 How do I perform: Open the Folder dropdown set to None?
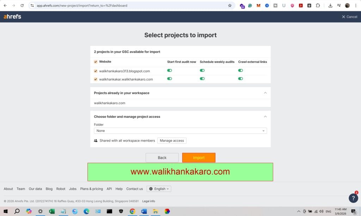[180, 131]
